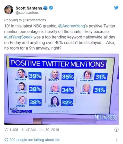Viewport: 123px width, 144px height.
Task: Click the Data Download label in image
Action: coord(21,110)
